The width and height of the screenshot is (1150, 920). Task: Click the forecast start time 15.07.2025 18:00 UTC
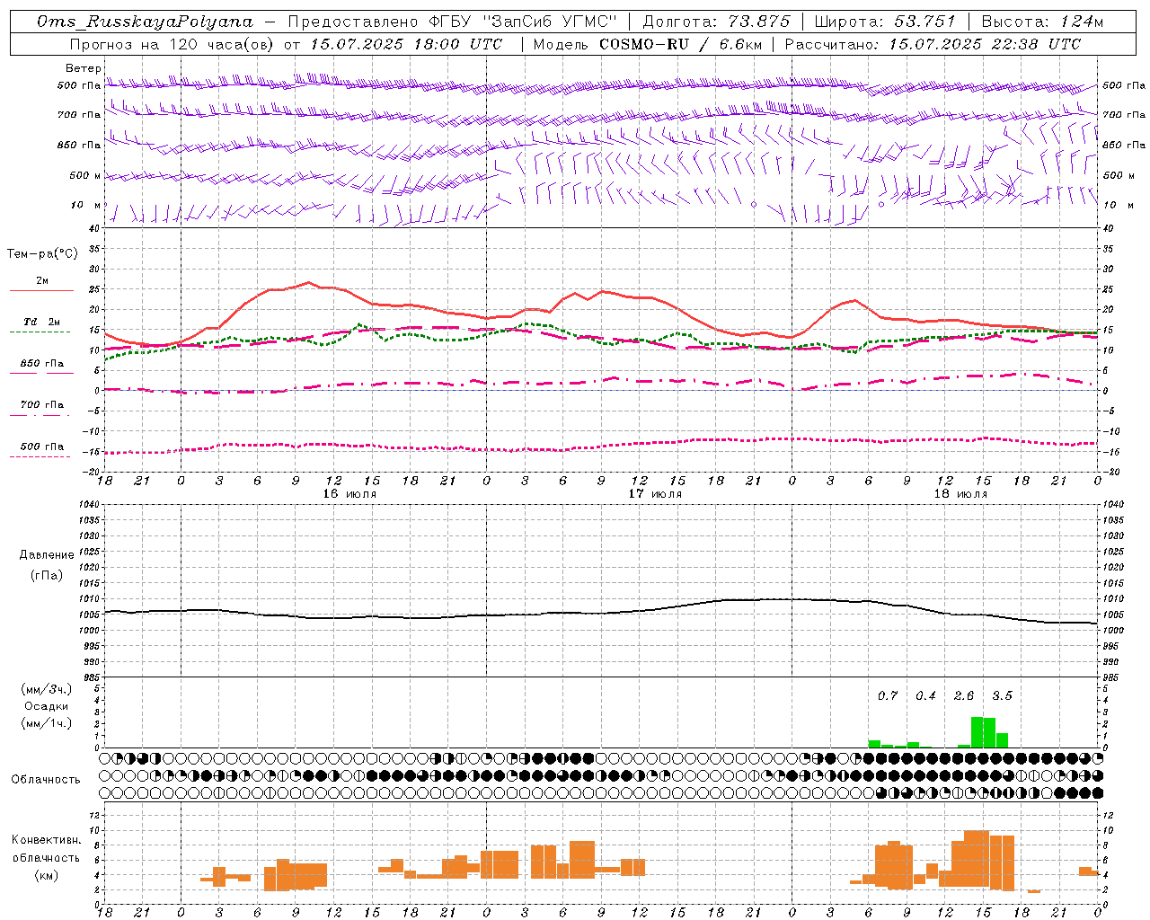[406, 44]
